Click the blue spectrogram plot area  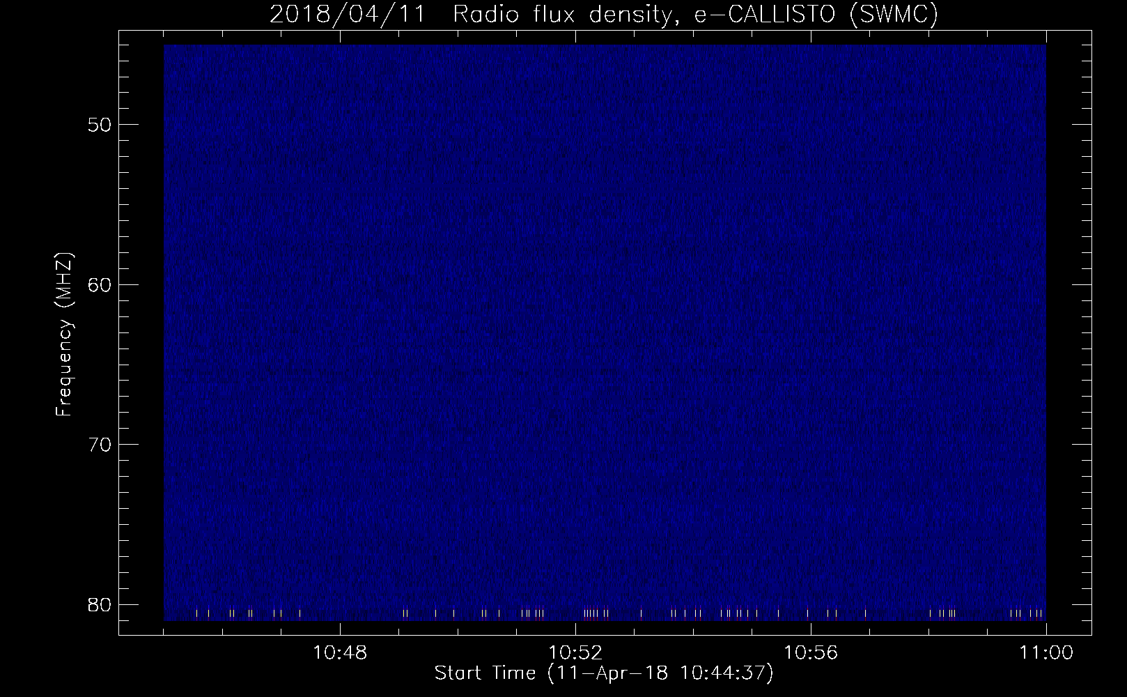point(605,332)
